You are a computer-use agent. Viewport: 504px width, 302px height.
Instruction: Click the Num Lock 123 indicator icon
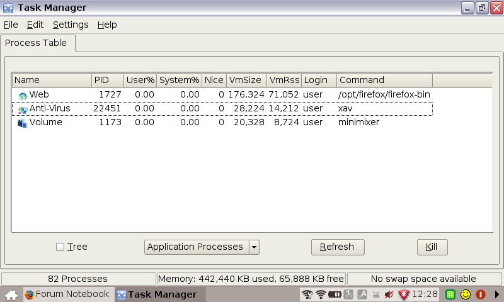(x=348, y=294)
